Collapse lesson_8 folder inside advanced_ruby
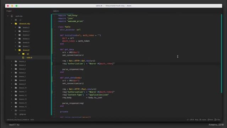The width and height of the screenshot is (227, 128). (16, 50)
